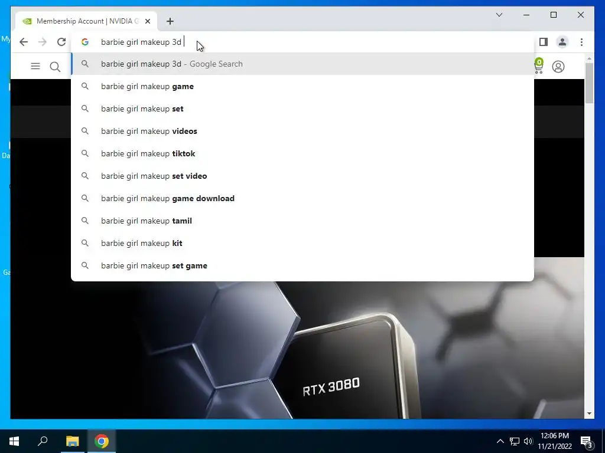Choose suggestion 'barbie girl makeup videos'
This screenshot has width=605, height=453.
[302, 131]
